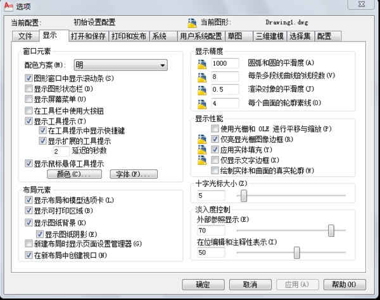
Task: Click the drawing icon beside 渲染对象的平滑度
Action: click(x=203, y=90)
